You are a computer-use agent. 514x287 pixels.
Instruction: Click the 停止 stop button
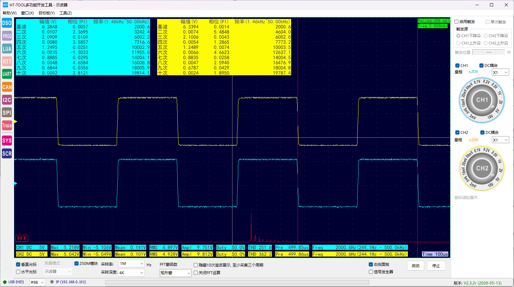436,266
